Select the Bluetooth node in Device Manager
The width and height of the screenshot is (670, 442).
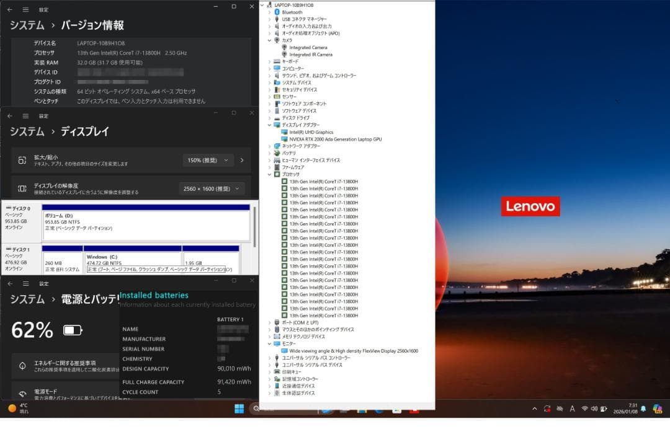point(292,12)
